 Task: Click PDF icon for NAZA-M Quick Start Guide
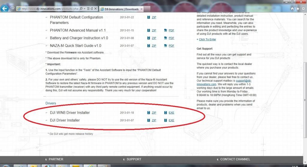pos(165,45)
